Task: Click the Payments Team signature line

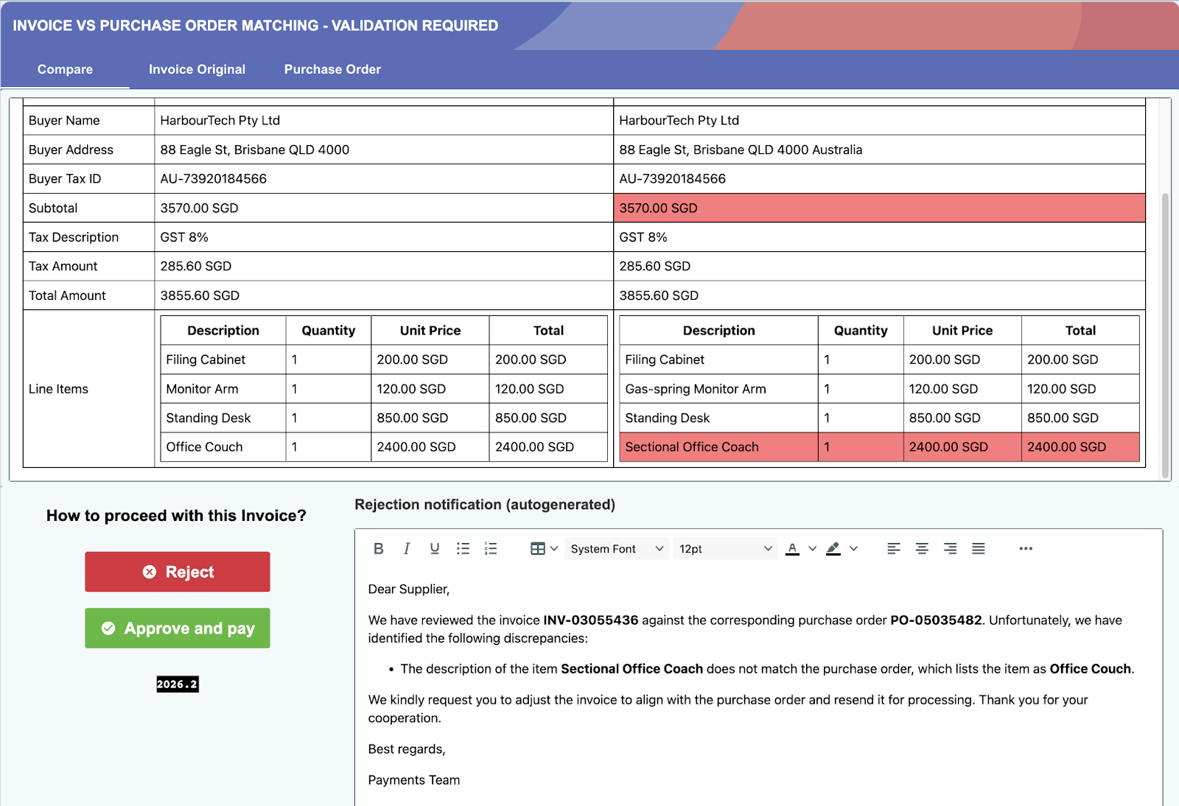Action: [x=414, y=780]
